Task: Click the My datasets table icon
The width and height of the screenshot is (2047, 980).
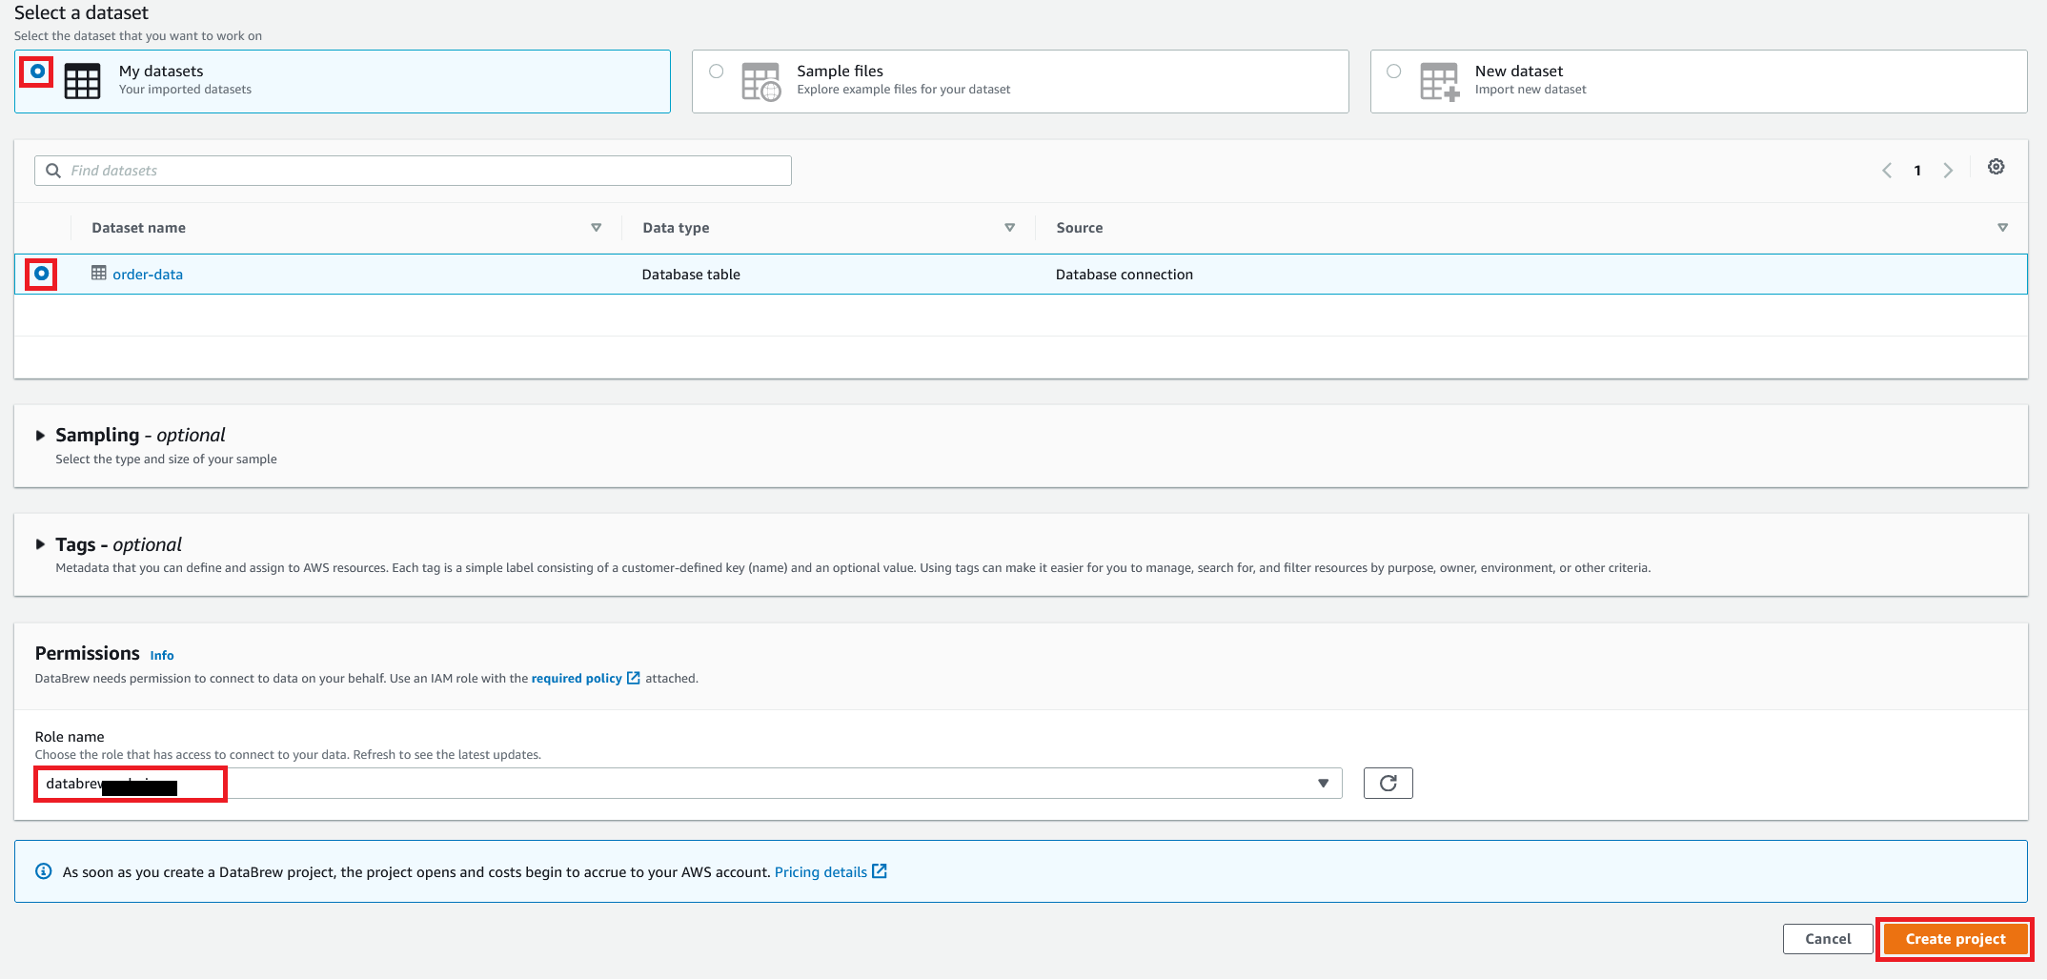Action: pyautogui.click(x=82, y=81)
